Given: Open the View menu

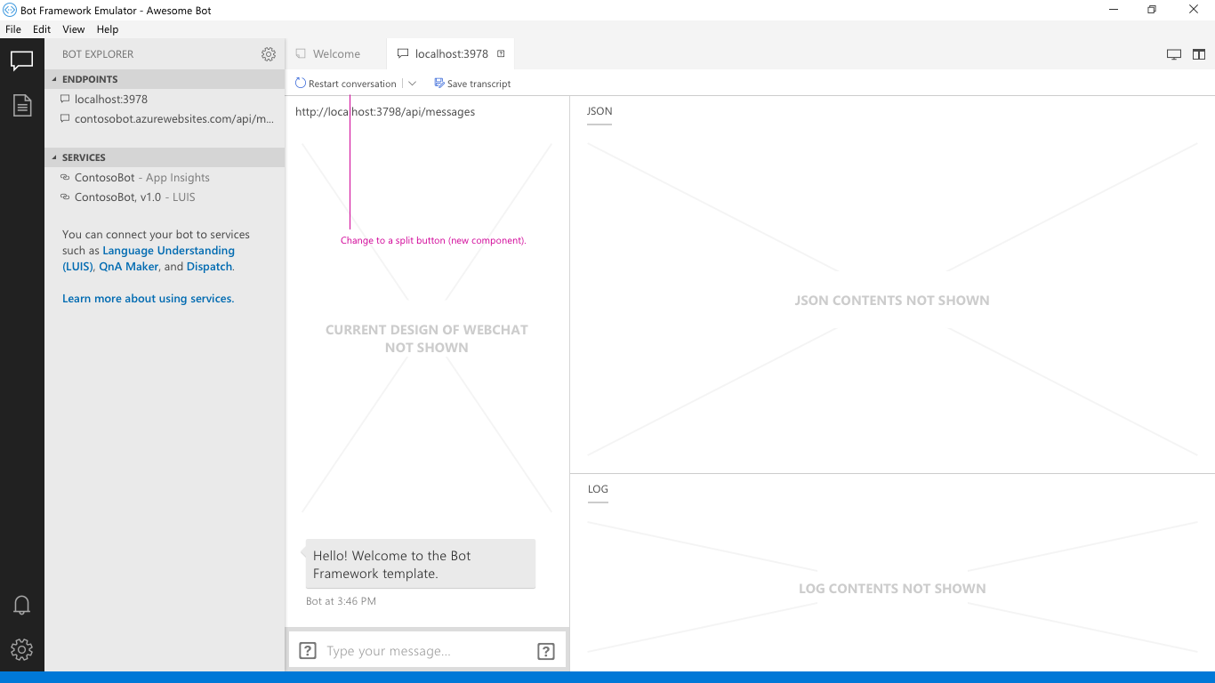Looking at the screenshot, I should (74, 29).
